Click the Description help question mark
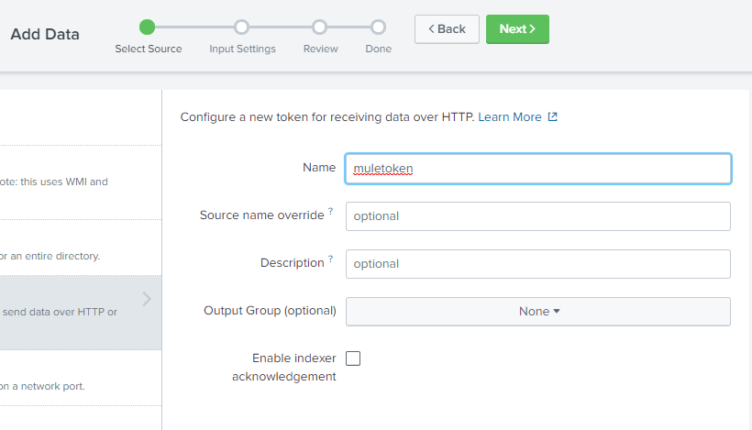752x430 pixels. 330,259
